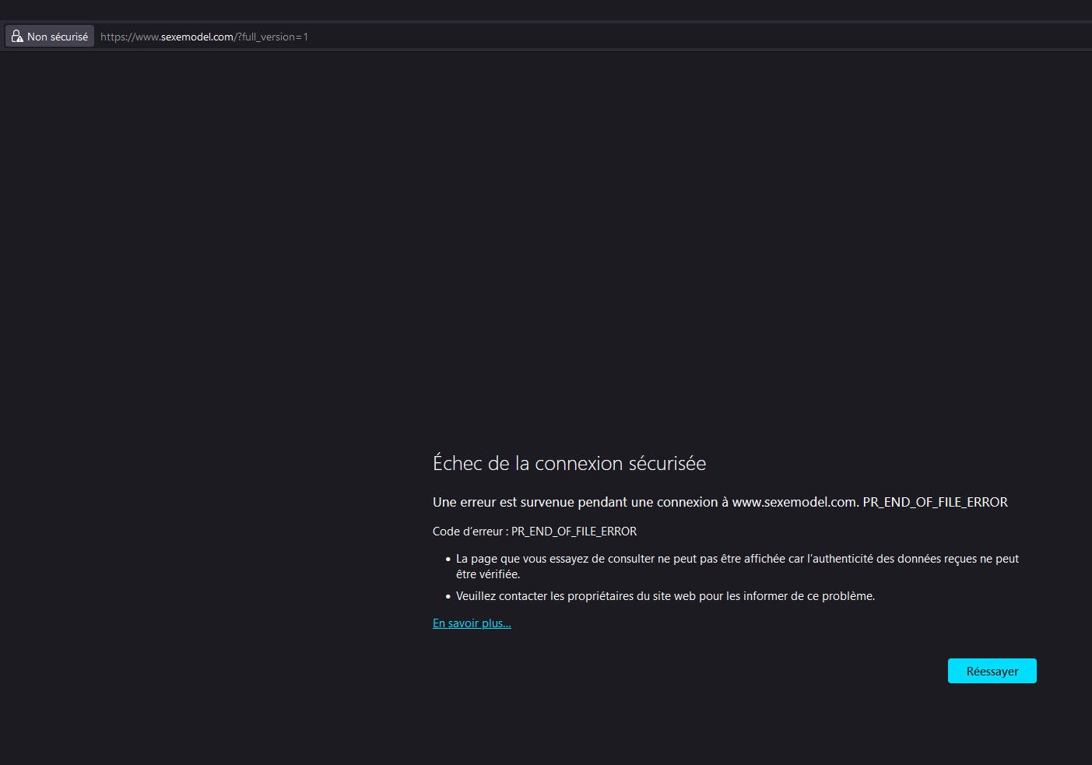Click the "Code d'erreur" label text

point(467,532)
